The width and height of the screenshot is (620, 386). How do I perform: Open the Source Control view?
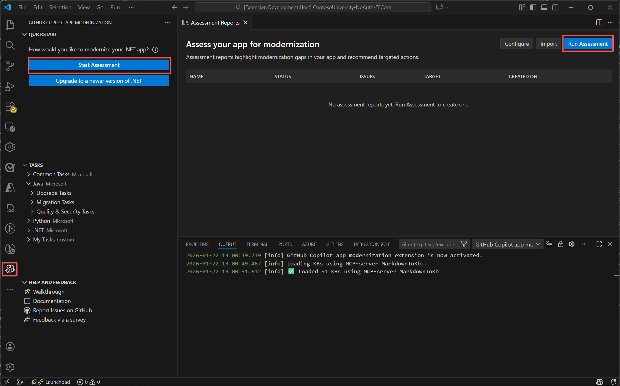point(10,66)
